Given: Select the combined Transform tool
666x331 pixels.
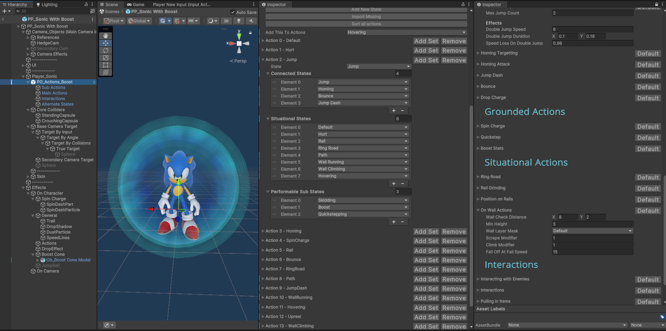Looking at the screenshot, I should tap(106, 72).
